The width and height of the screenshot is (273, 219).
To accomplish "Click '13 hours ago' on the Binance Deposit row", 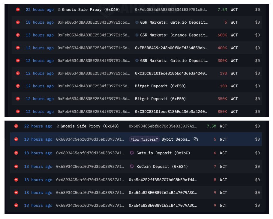I will (x=40, y=35).
